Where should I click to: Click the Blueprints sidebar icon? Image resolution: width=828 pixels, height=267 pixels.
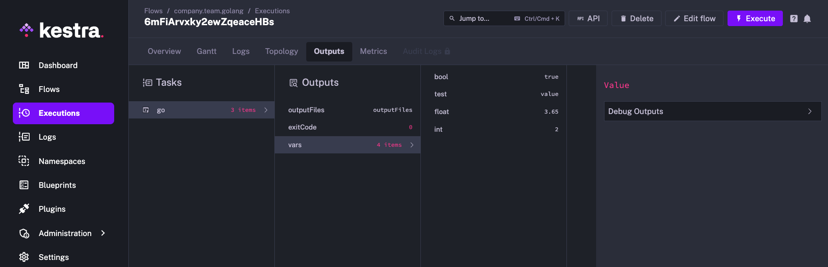(x=24, y=185)
